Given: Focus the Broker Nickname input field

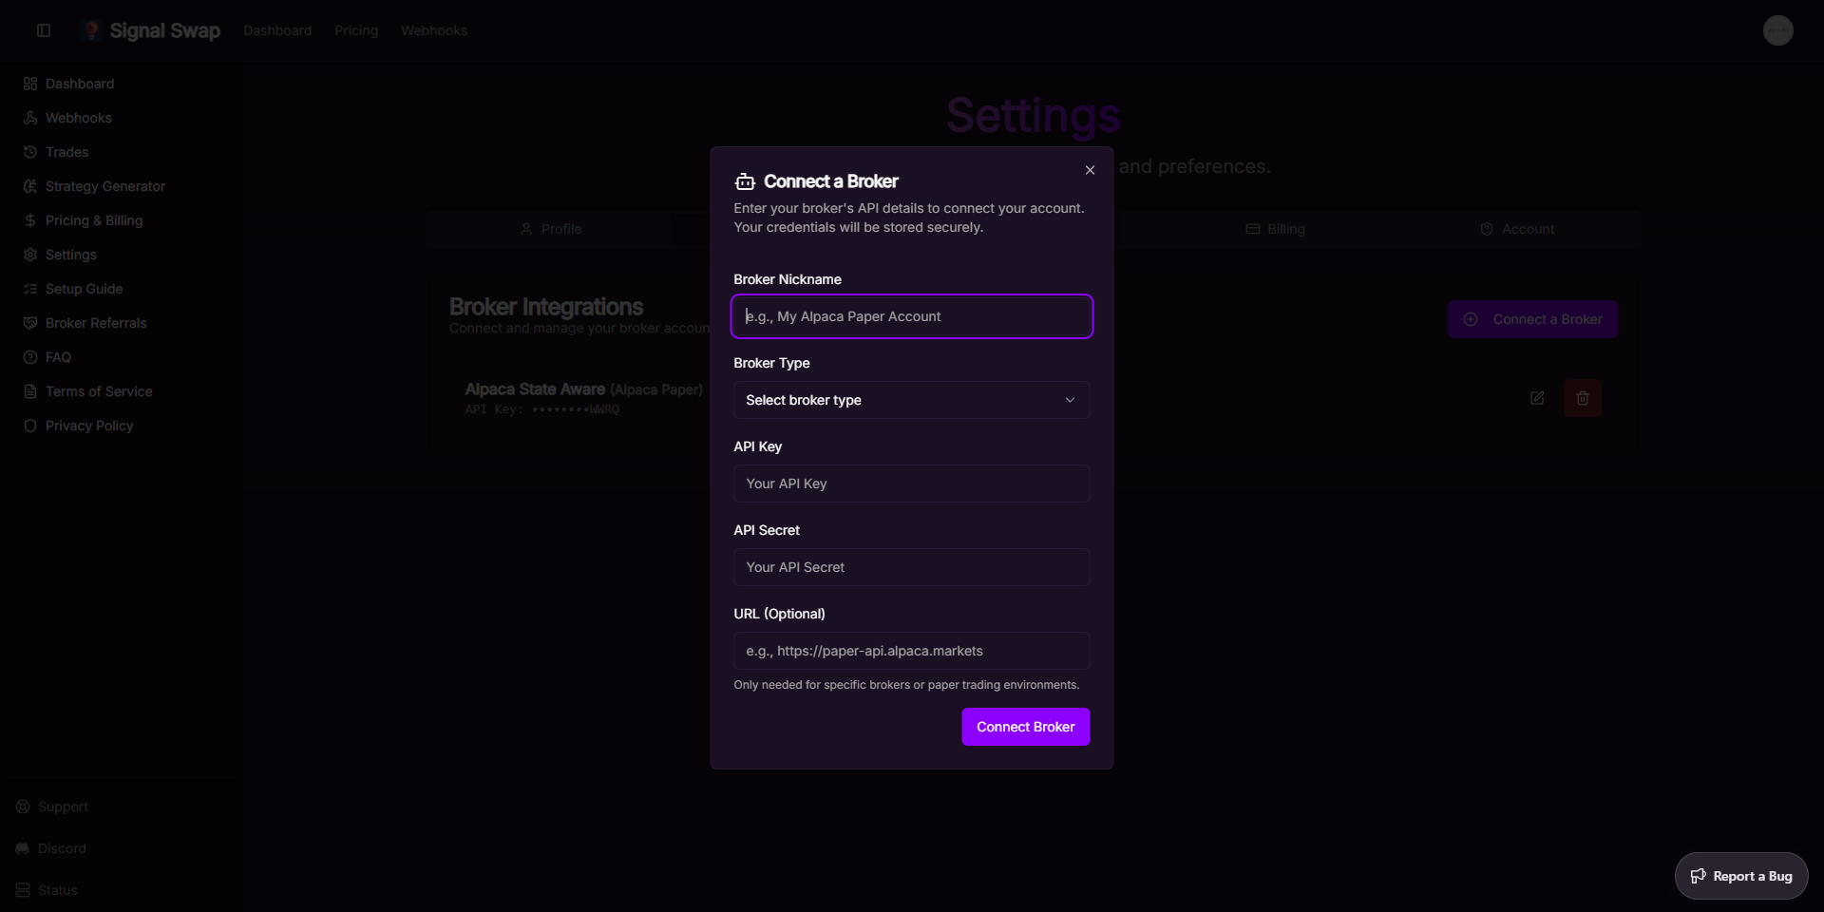Looking at the screenshot, I should coord(911,316).
